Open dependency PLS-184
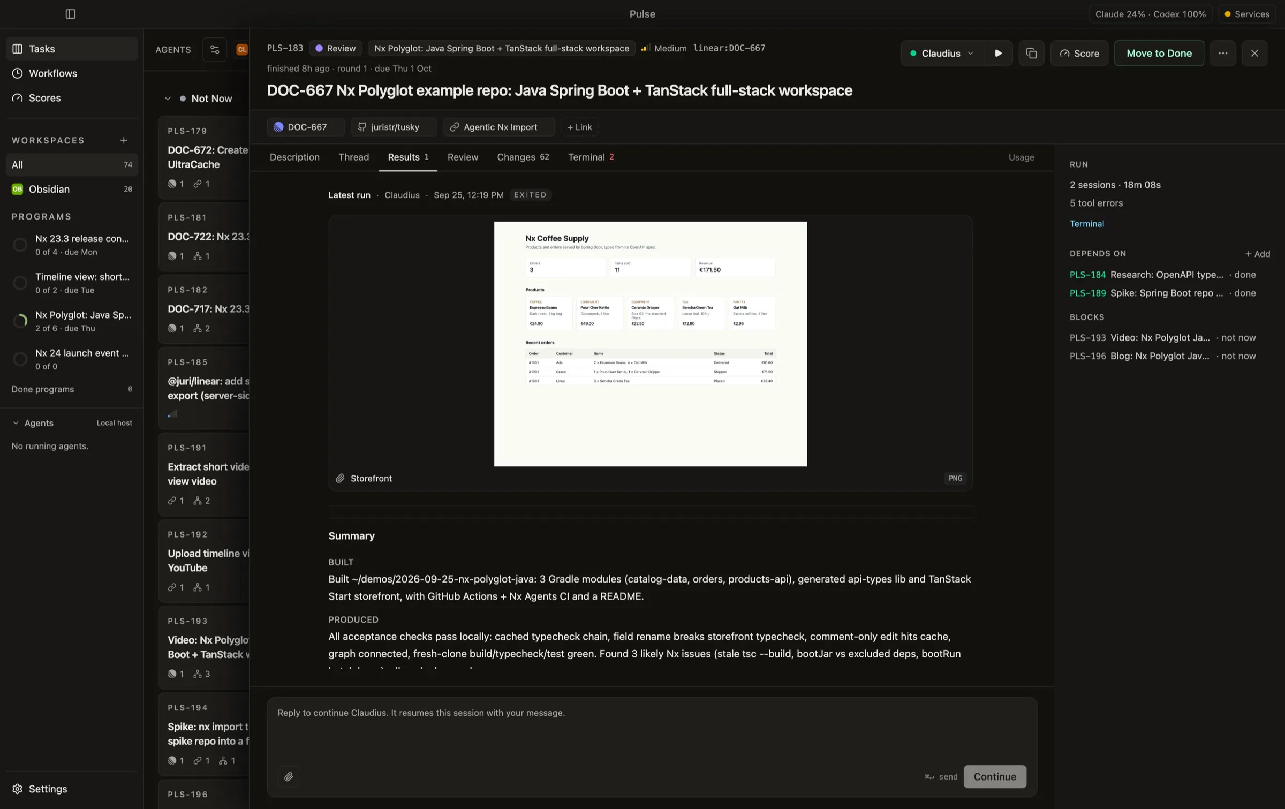 click(1162, 275)
